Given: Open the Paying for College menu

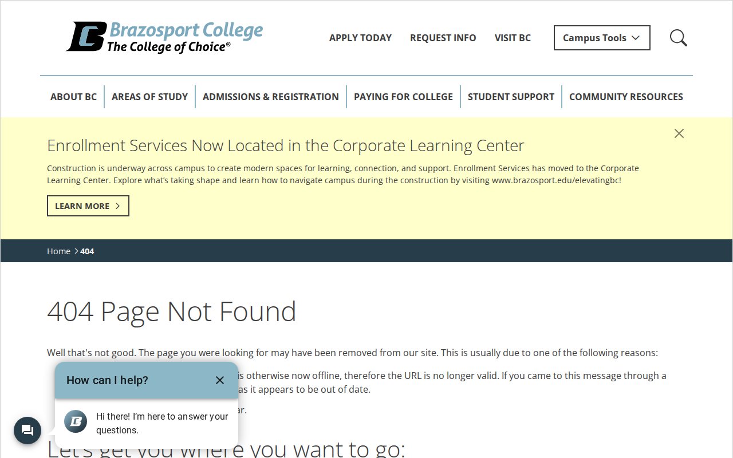Looking at the screenshot, I should point(403,97).
